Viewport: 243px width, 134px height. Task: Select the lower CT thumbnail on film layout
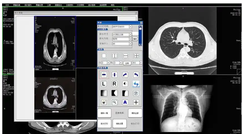pyautogui.click(x=55, y=95)
